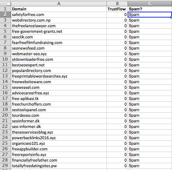Select the seoclik.com domain cell
172x170 pixels.
click(59, 37)
